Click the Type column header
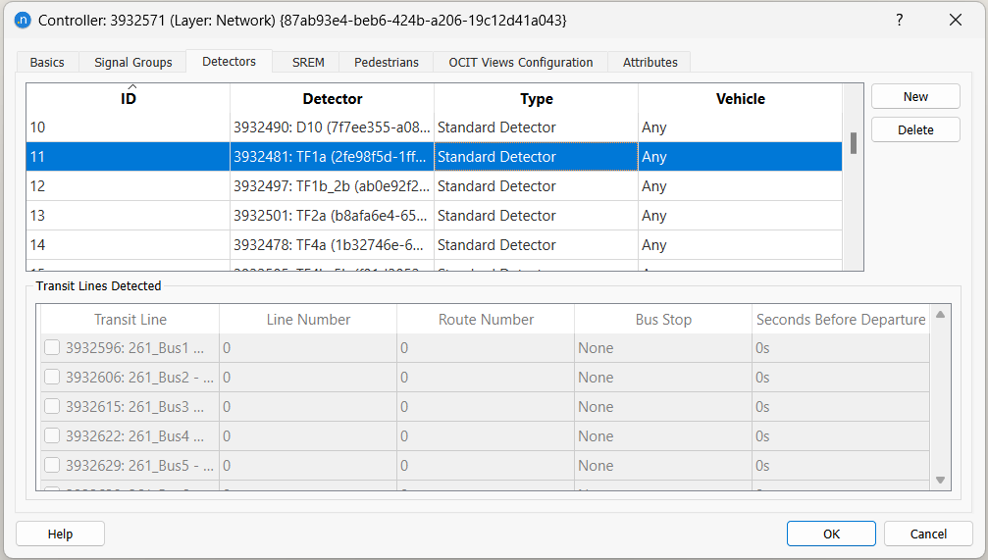This screenshot has height=560, width=988. tap(536, 99)
